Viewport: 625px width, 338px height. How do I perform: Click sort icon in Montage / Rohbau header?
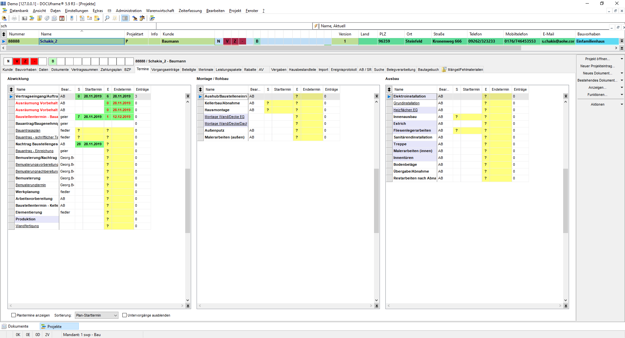[x=200, y=89]
